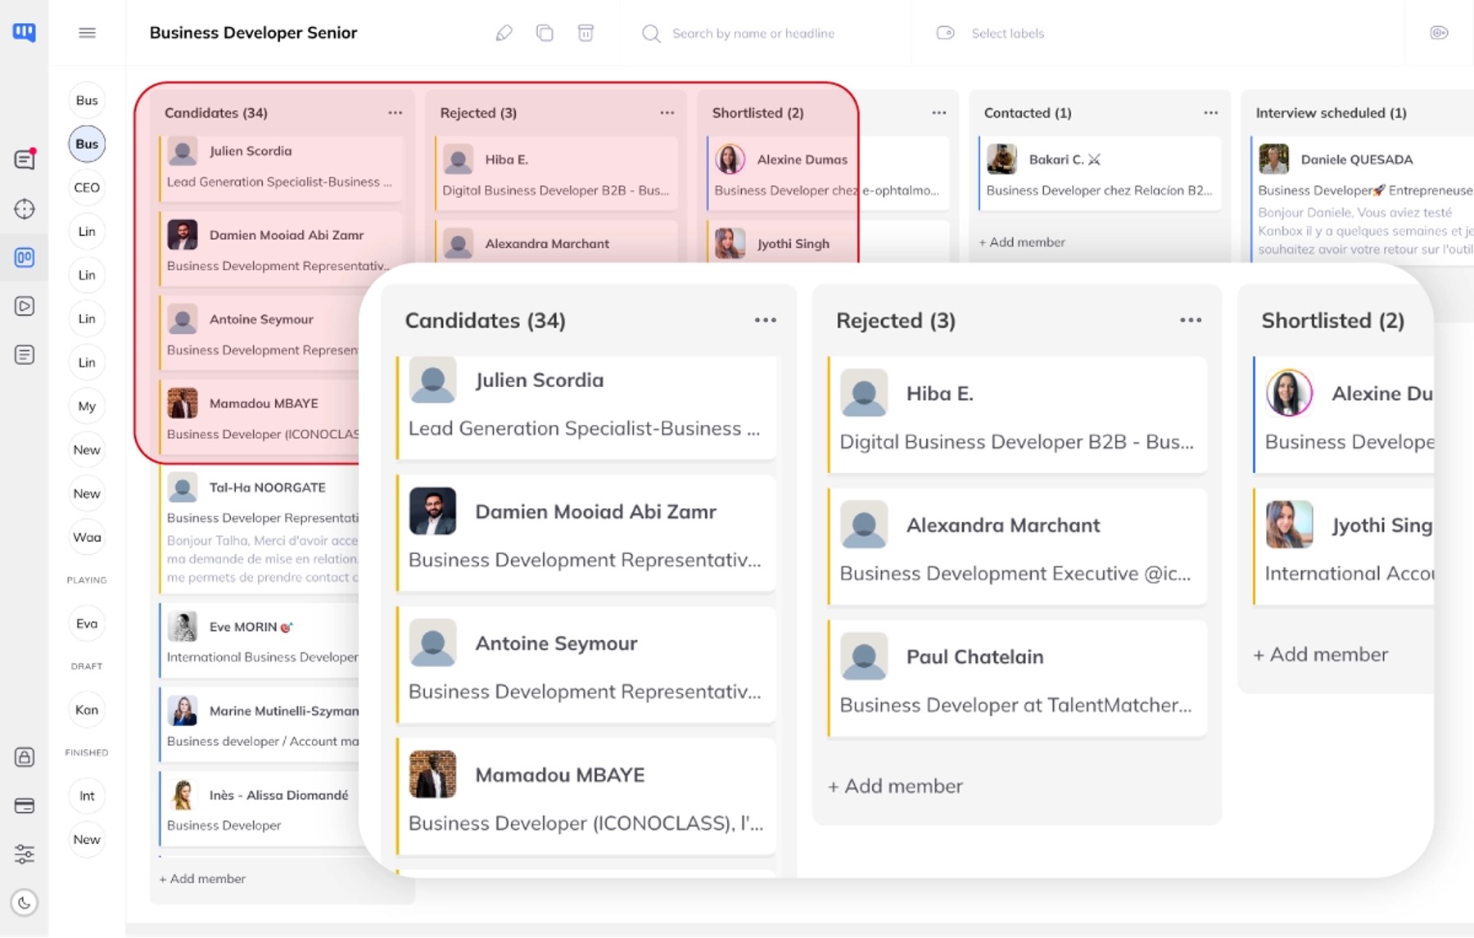This screenshot has width=1474, height=938.
Task: Open Alexandra Marchant card in zoomed view
Action: pos(1018,547)
